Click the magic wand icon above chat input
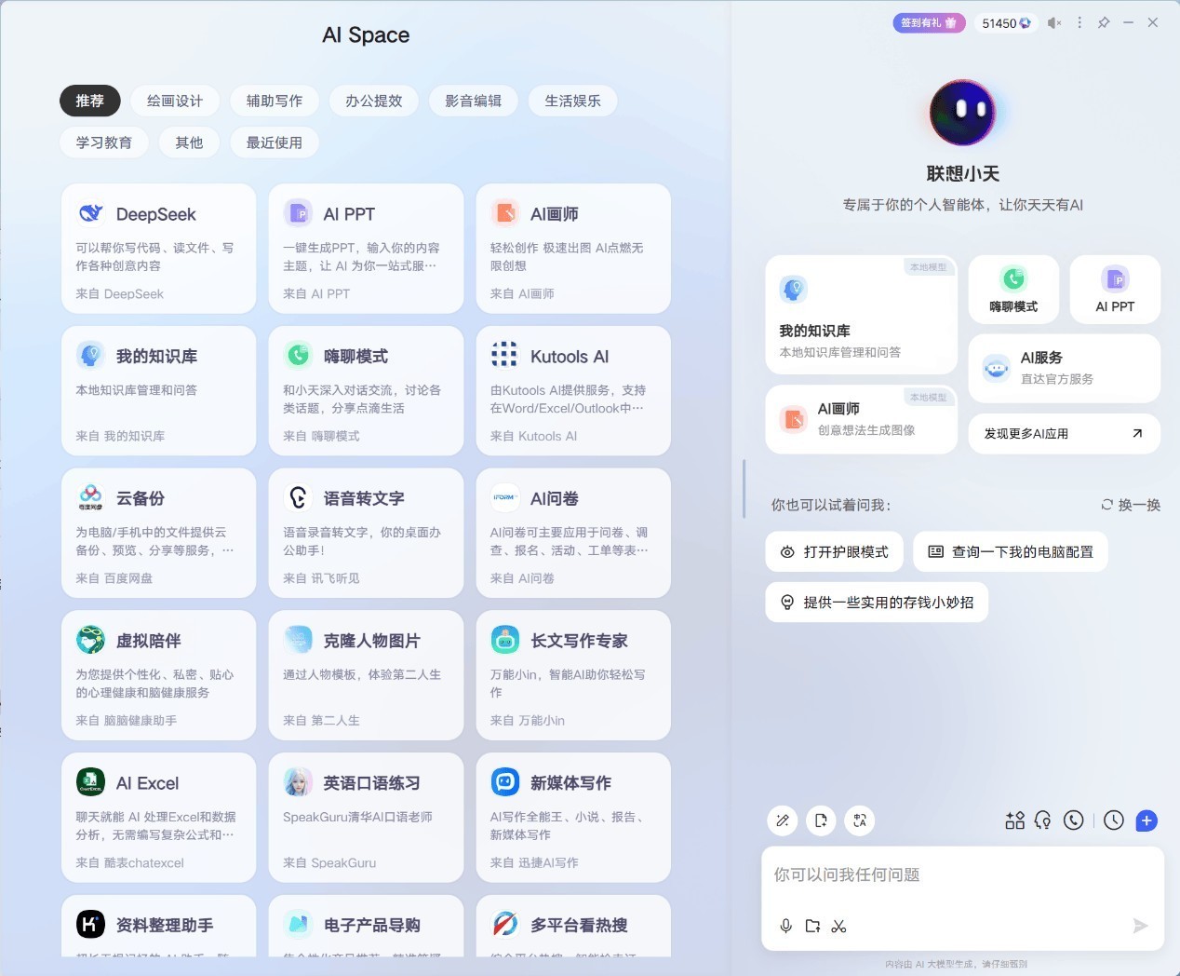This screenshot has height=976, width=1180. [783, 820]
